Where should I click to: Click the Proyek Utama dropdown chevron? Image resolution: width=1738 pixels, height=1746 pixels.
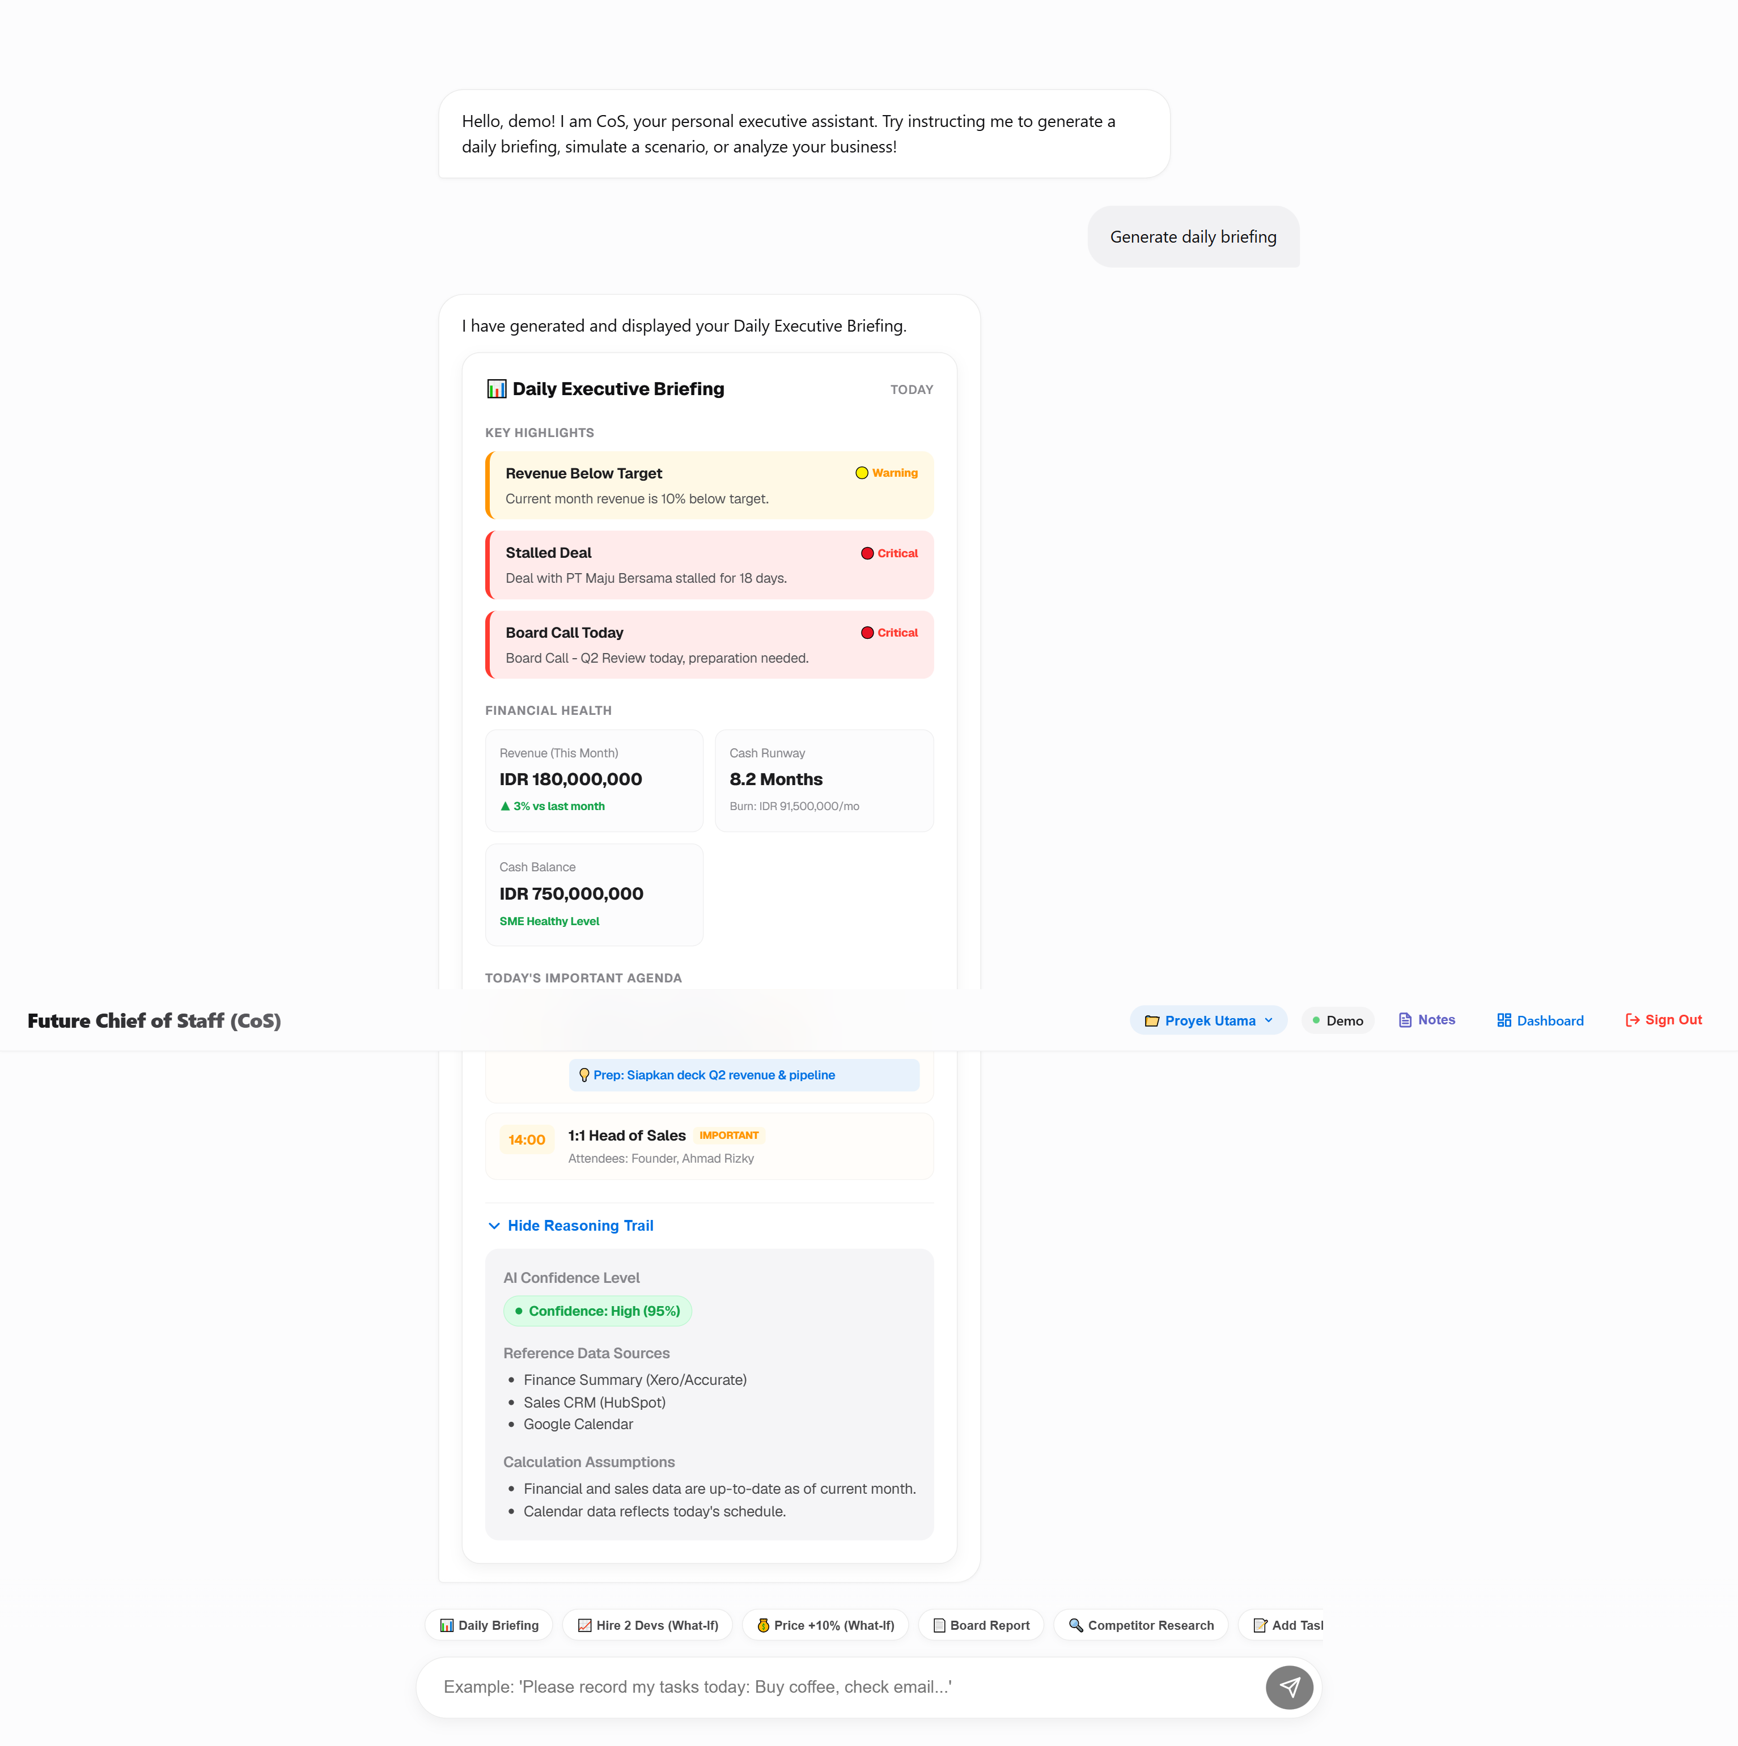(x=1269, y=1020)
